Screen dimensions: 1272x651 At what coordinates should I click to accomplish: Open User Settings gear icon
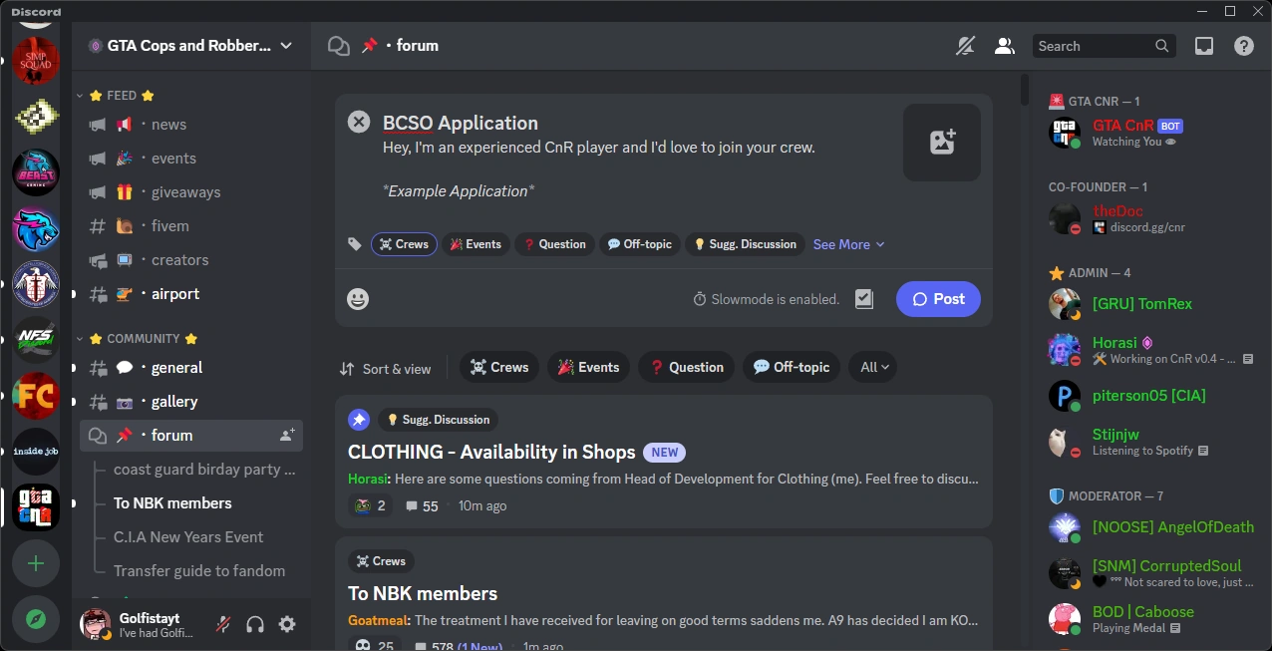[x=287, y=624]
